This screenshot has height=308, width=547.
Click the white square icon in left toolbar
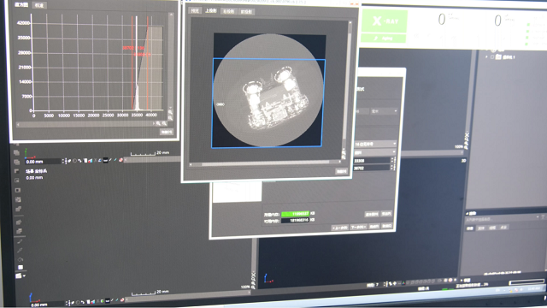coord(21,267)
